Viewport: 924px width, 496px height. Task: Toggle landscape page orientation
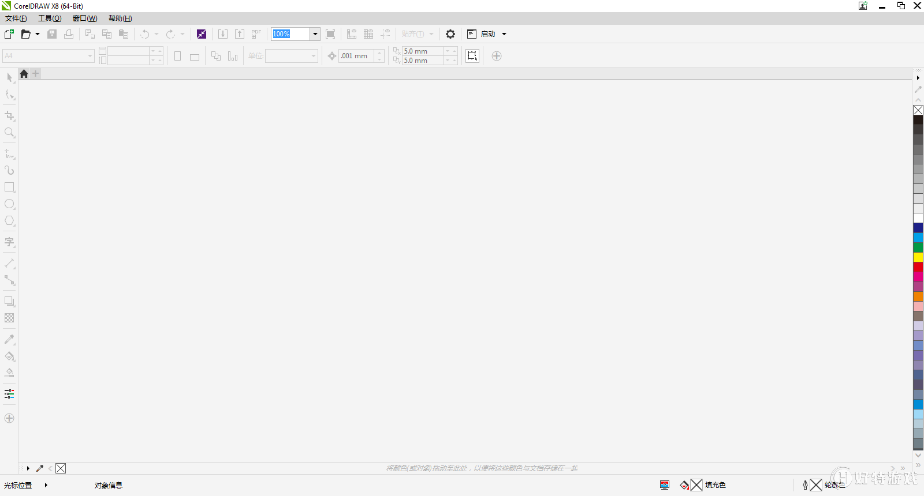195,57
